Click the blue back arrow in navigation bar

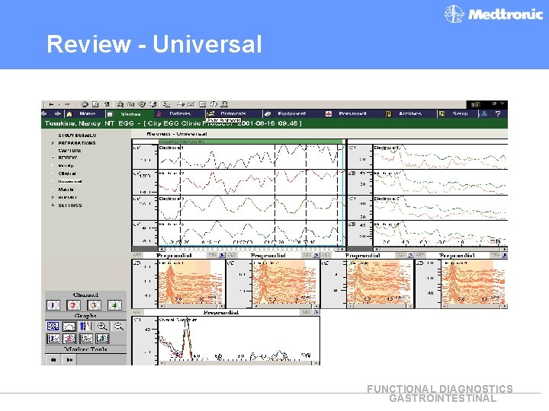(44, 113)
